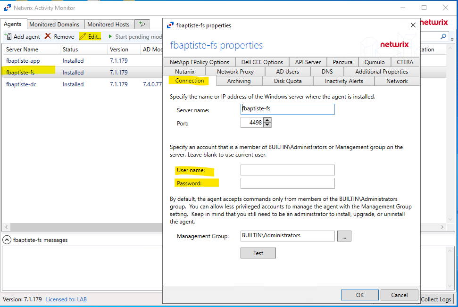Screen dimensions: 458x307
Task: Click the search tab icon beside Monitored Hosts
Action: point(142,24)
